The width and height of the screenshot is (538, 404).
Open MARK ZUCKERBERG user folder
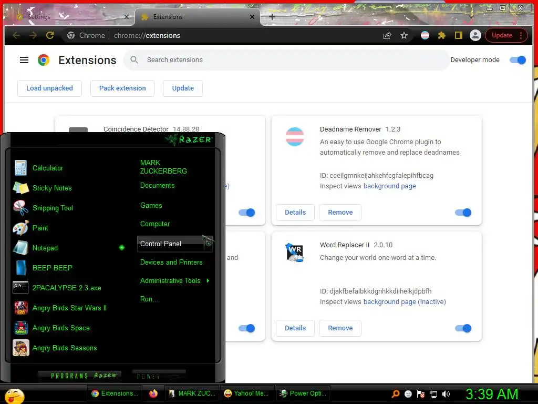click(163, 167)
